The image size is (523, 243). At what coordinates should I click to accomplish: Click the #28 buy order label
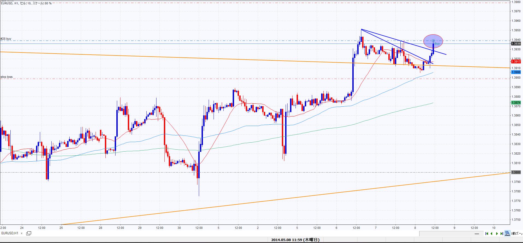(6, 39)
